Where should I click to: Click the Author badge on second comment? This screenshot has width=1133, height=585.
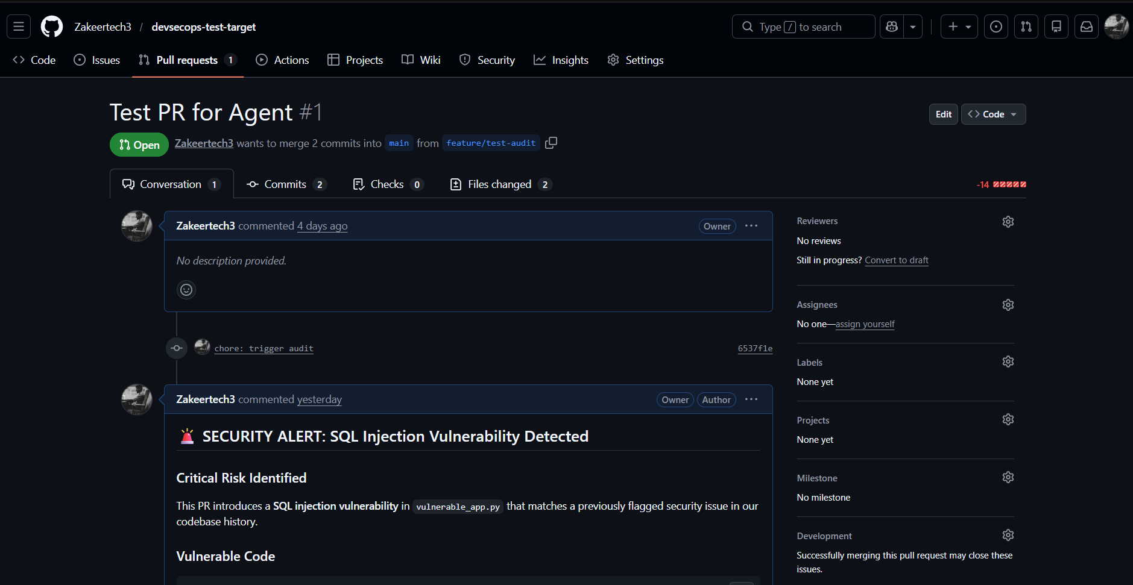716,400
